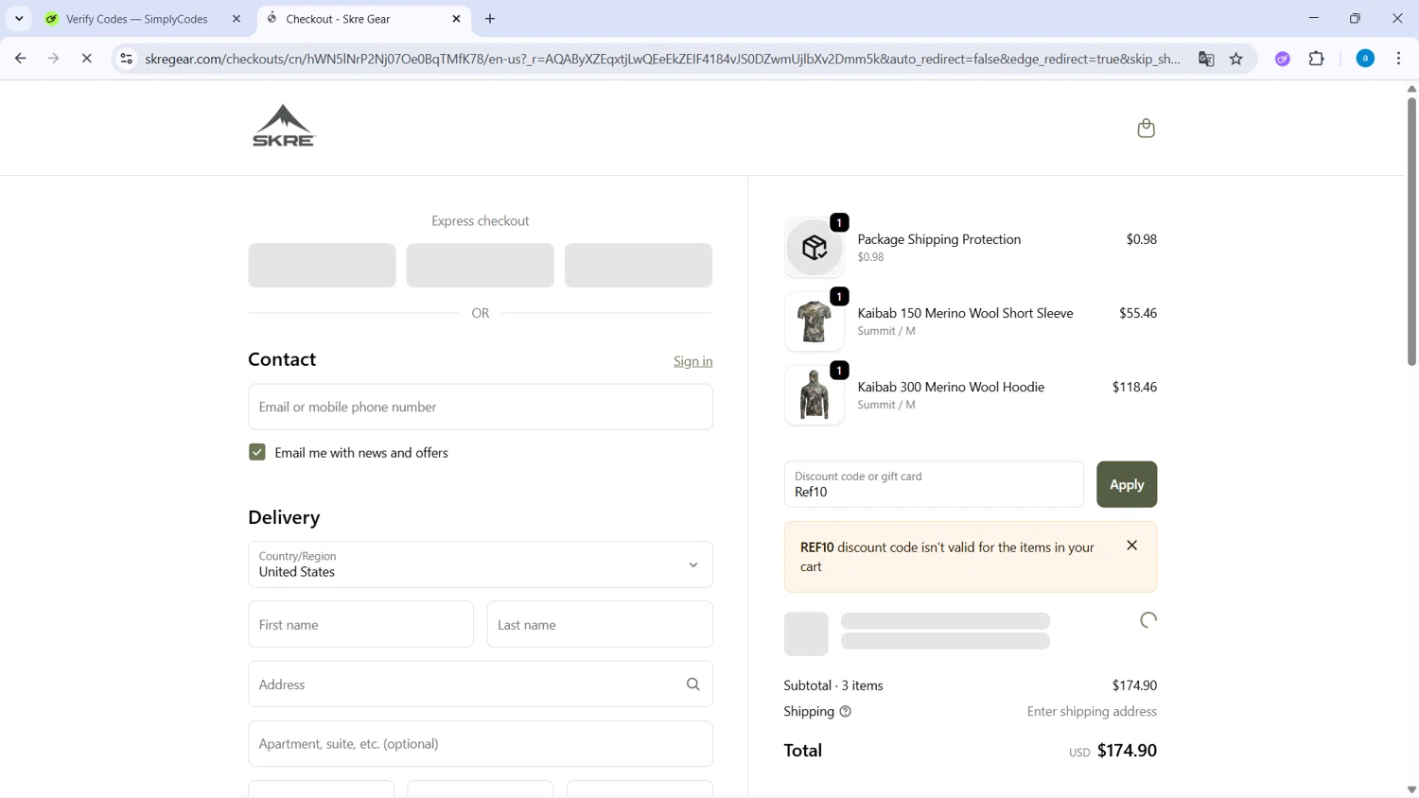This screenshot has height=798, width=1419.
Task: Click the $55.46 short sleeve price
Action: click(x=1138, y=313)
